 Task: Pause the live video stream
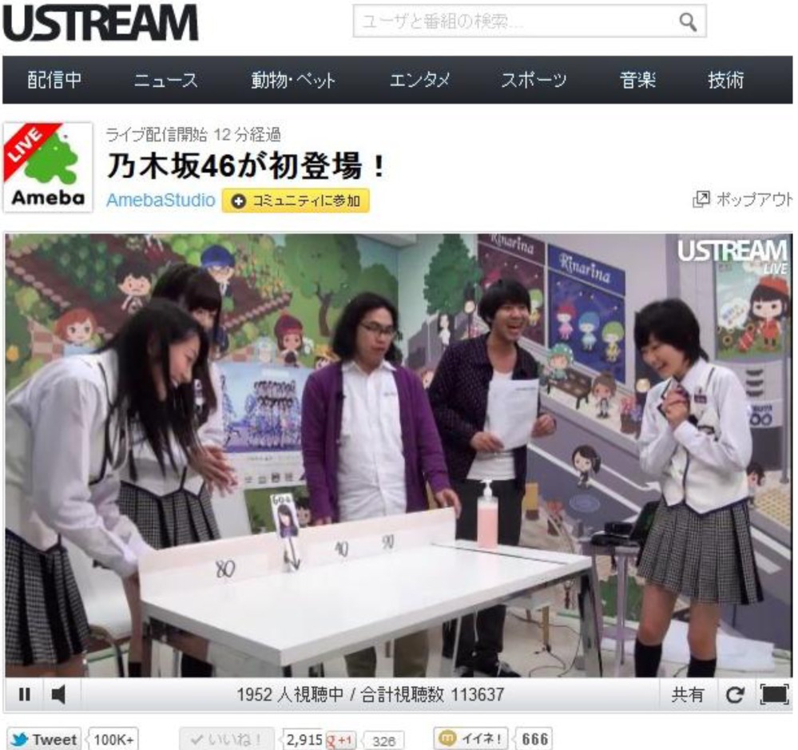click(25, 695)
